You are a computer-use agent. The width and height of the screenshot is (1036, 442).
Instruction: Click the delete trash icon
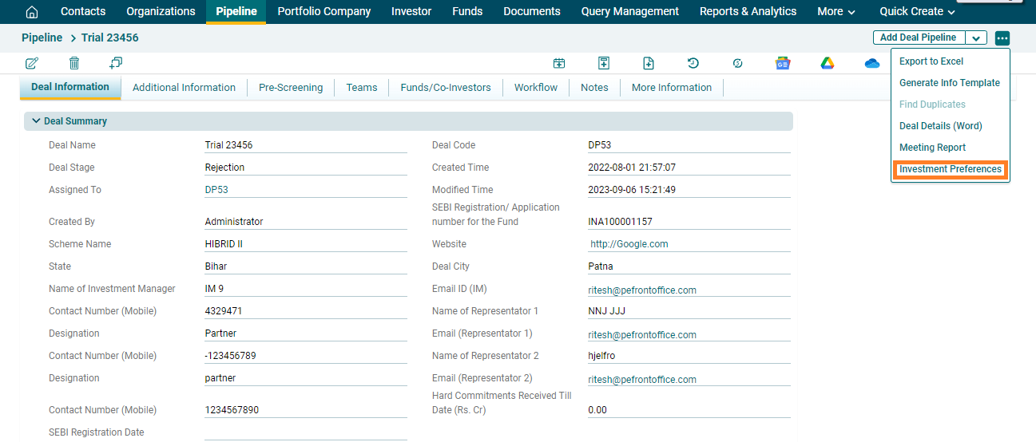tap(74, 63)
